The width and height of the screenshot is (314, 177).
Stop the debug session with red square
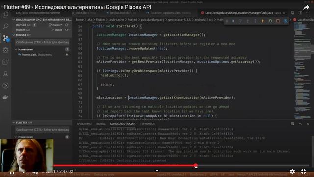pos(278,21)
